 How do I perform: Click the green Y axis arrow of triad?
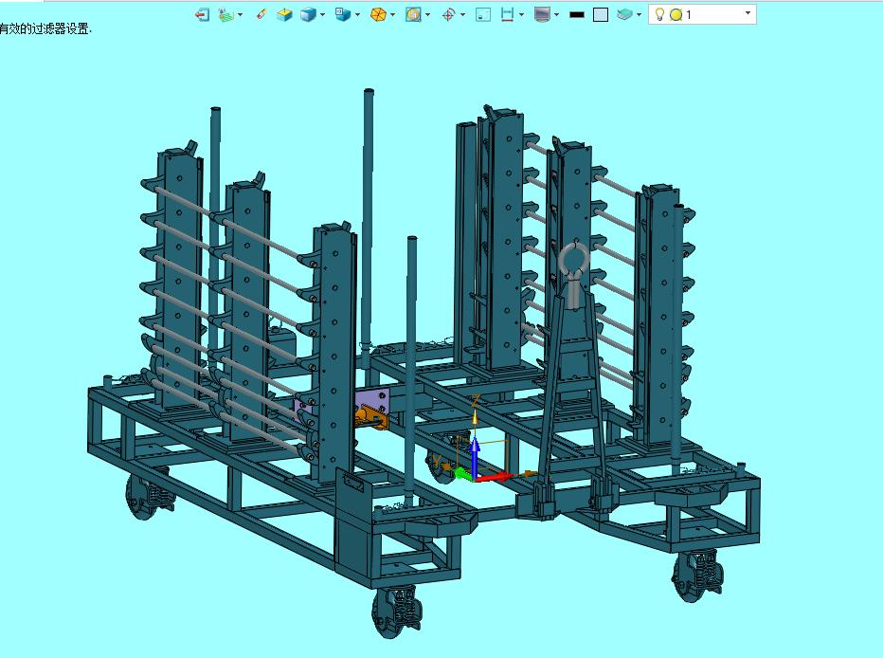pos(463,473)
